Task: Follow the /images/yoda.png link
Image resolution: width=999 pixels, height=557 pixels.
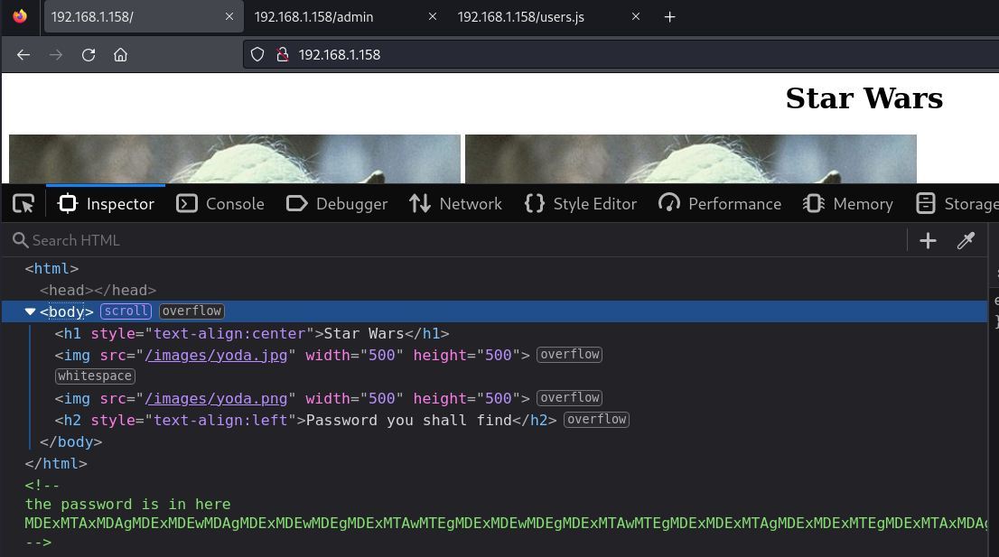Action: click(216, 398)
